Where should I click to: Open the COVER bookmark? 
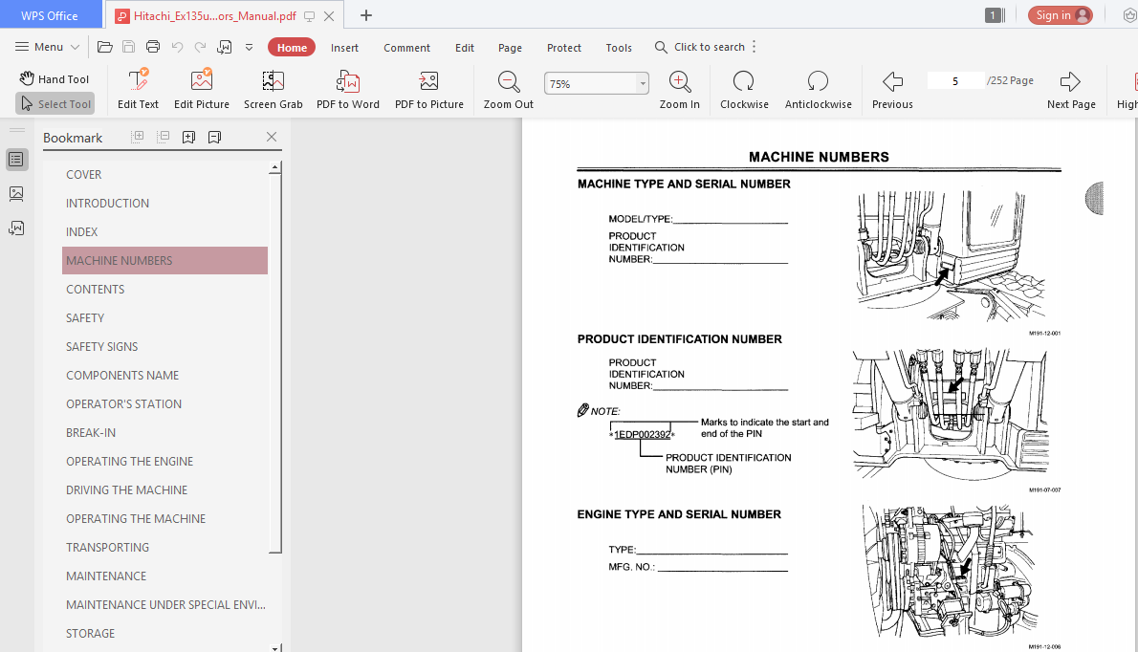pos(83,175)
